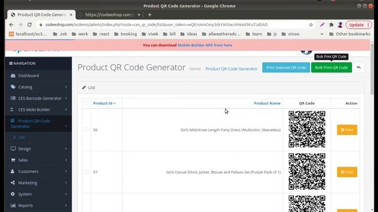Click the Dashboard gauge icon
378x212 pixels.
click(13, 75)
